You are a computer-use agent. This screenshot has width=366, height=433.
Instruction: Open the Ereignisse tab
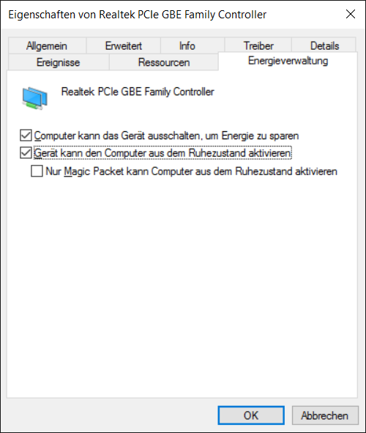tap(59, 62)
